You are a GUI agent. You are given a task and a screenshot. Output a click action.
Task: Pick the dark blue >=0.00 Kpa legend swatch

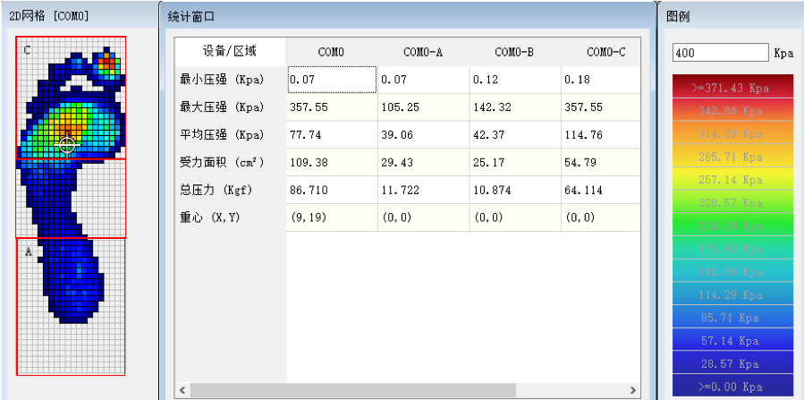click(731, 387)
